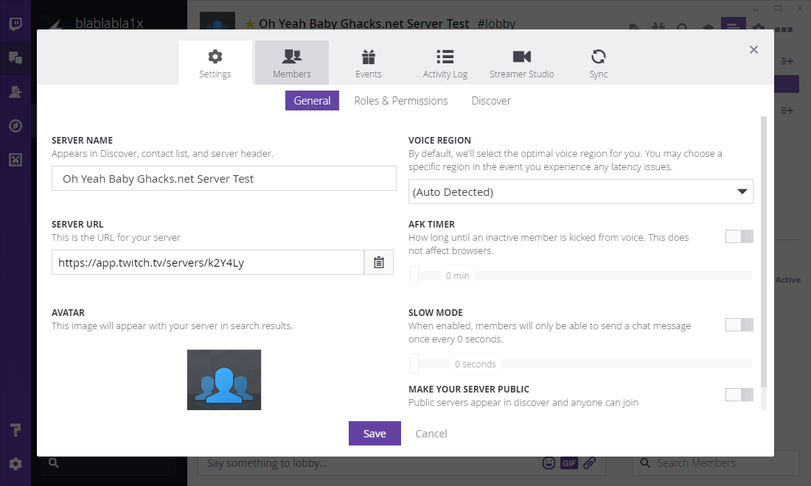Go to the Activity Log tab

coord(445,63)
